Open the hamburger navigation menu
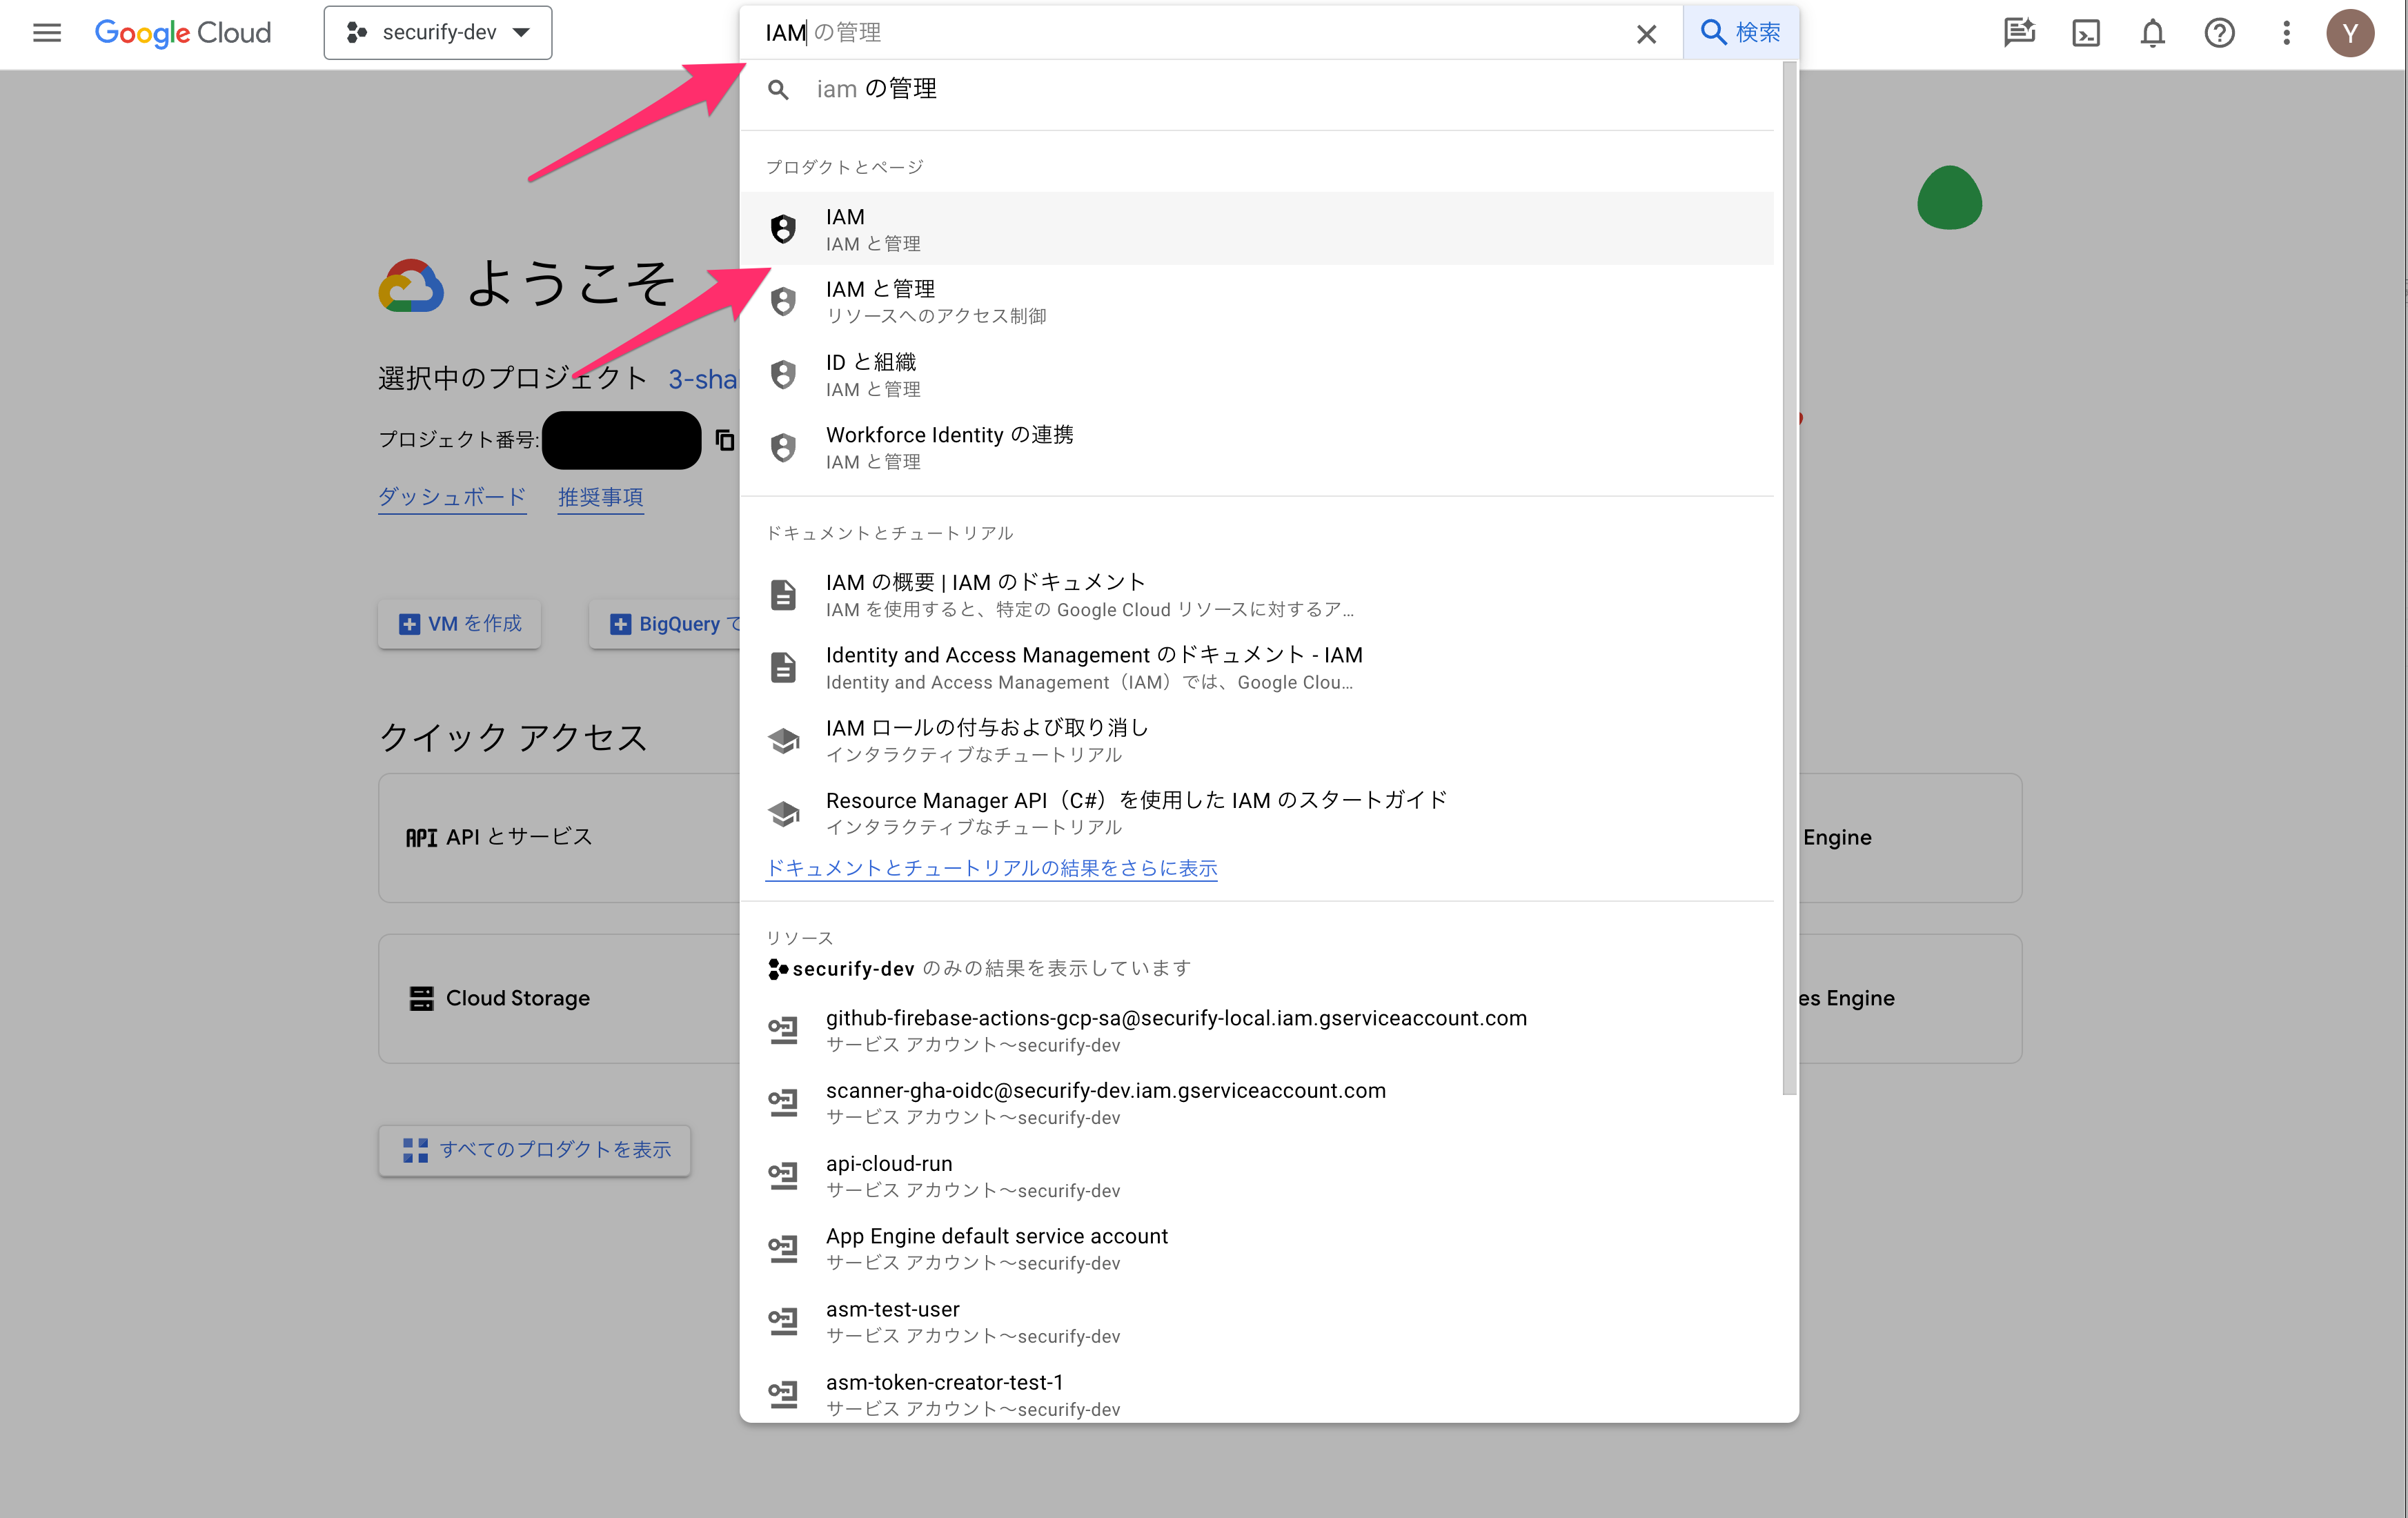 (x=47, y=33)
